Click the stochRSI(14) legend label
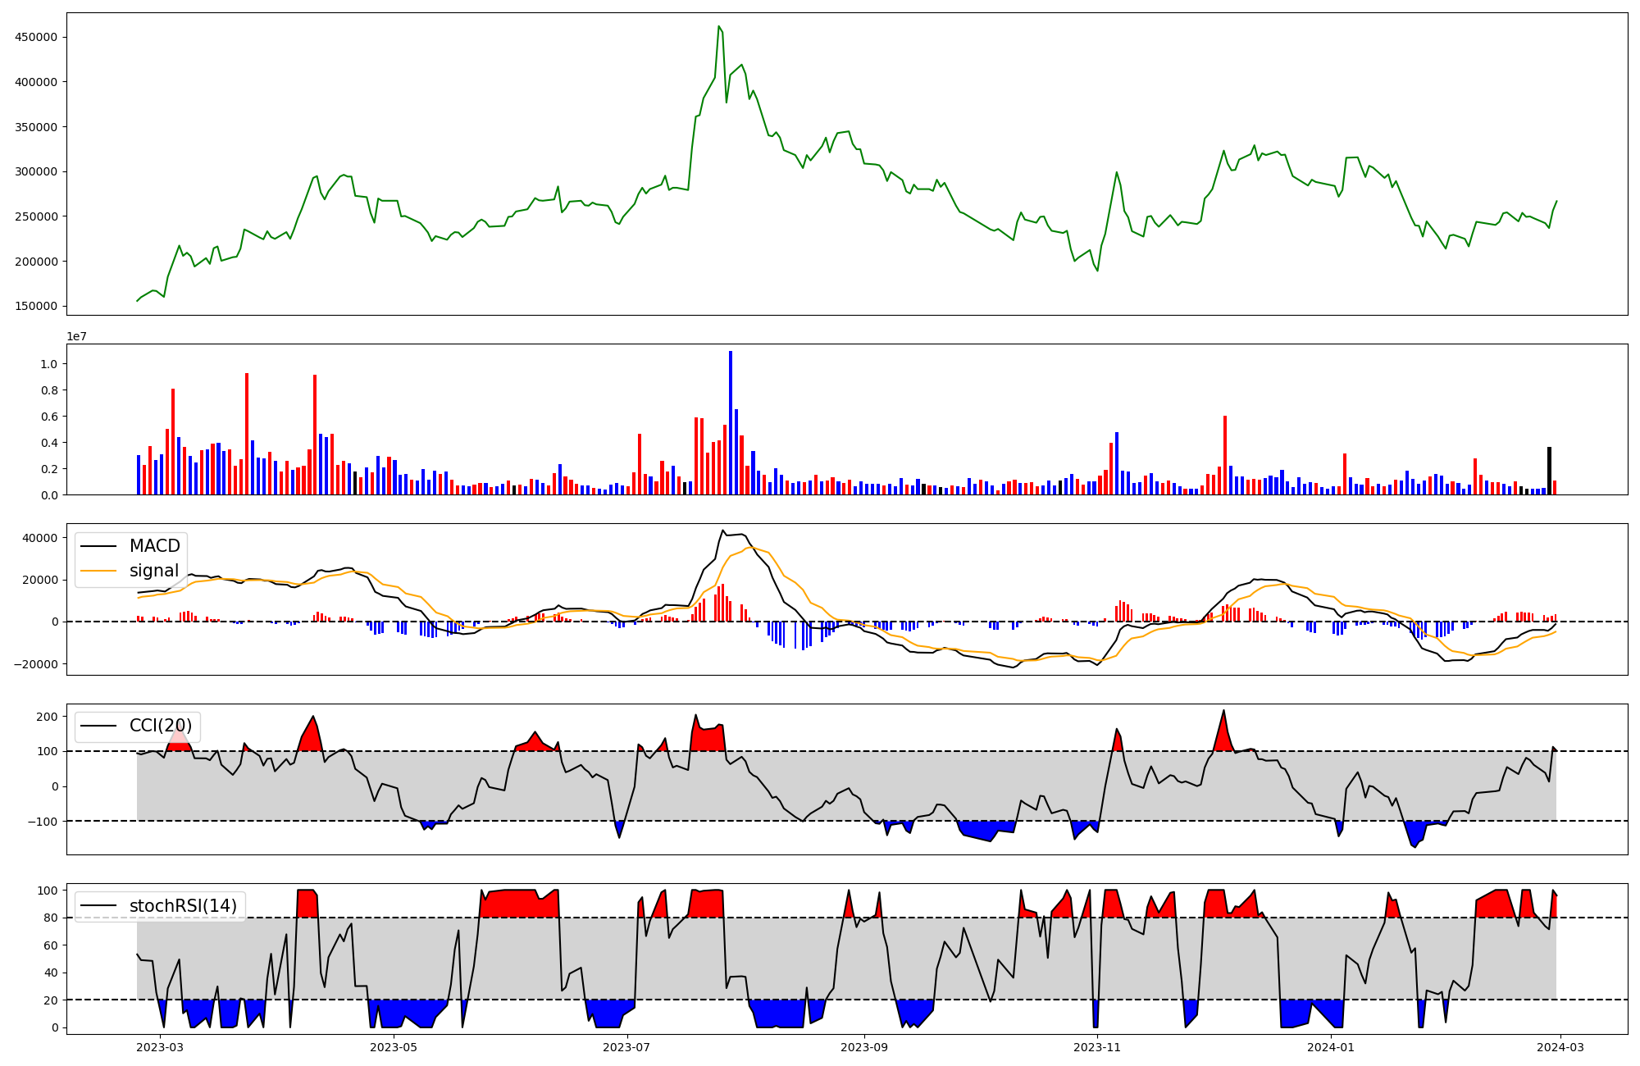 tap(183, 906)
